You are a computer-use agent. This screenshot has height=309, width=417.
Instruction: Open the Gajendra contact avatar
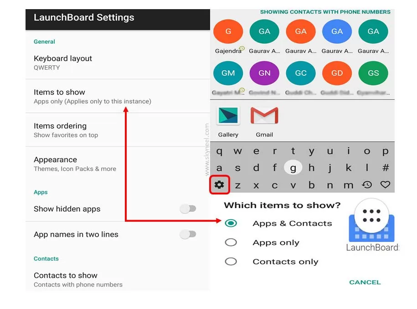(228, 31)
